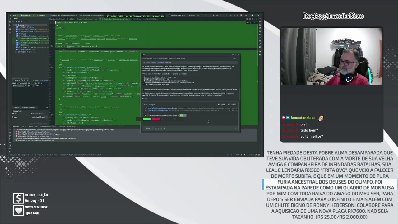The image size is (398, 224).
Task: Start debugging with the Debug bug icon
Action: tap(201, 15)
